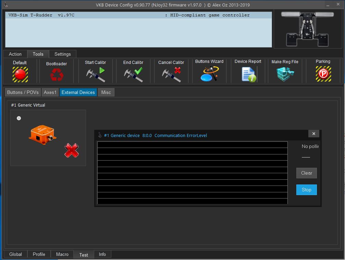The image size is (345, 260).
Task: Launch the Bootloader recycle icon
Action: coord(57,74)
